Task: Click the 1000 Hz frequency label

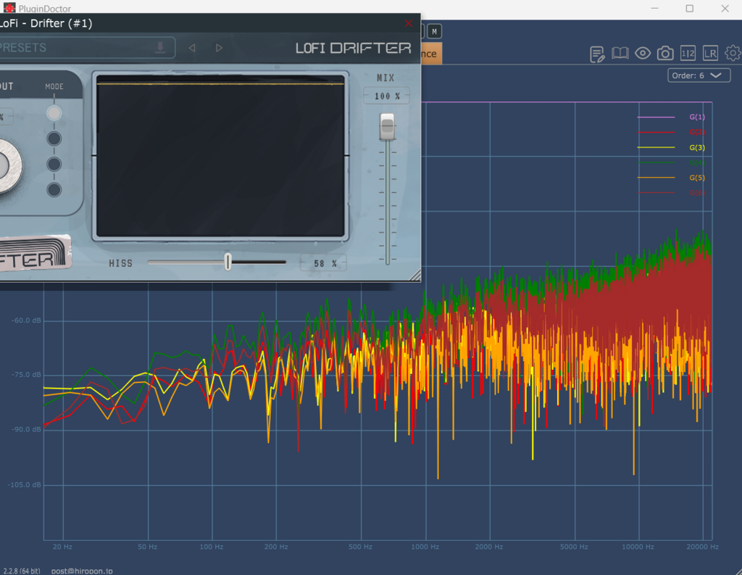Action: click(x=425, y=547)
